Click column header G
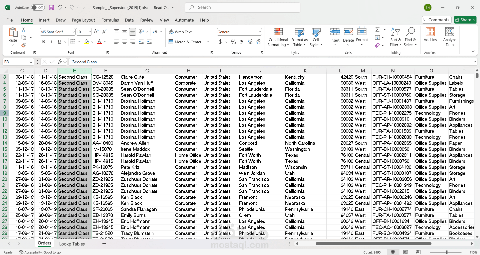Image resolution: width=480 pixels, height=255 pixels. [x=147, y=71]
